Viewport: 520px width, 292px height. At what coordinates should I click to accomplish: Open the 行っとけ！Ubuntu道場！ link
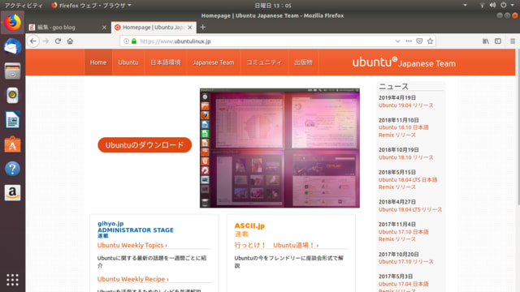(276, 245)
